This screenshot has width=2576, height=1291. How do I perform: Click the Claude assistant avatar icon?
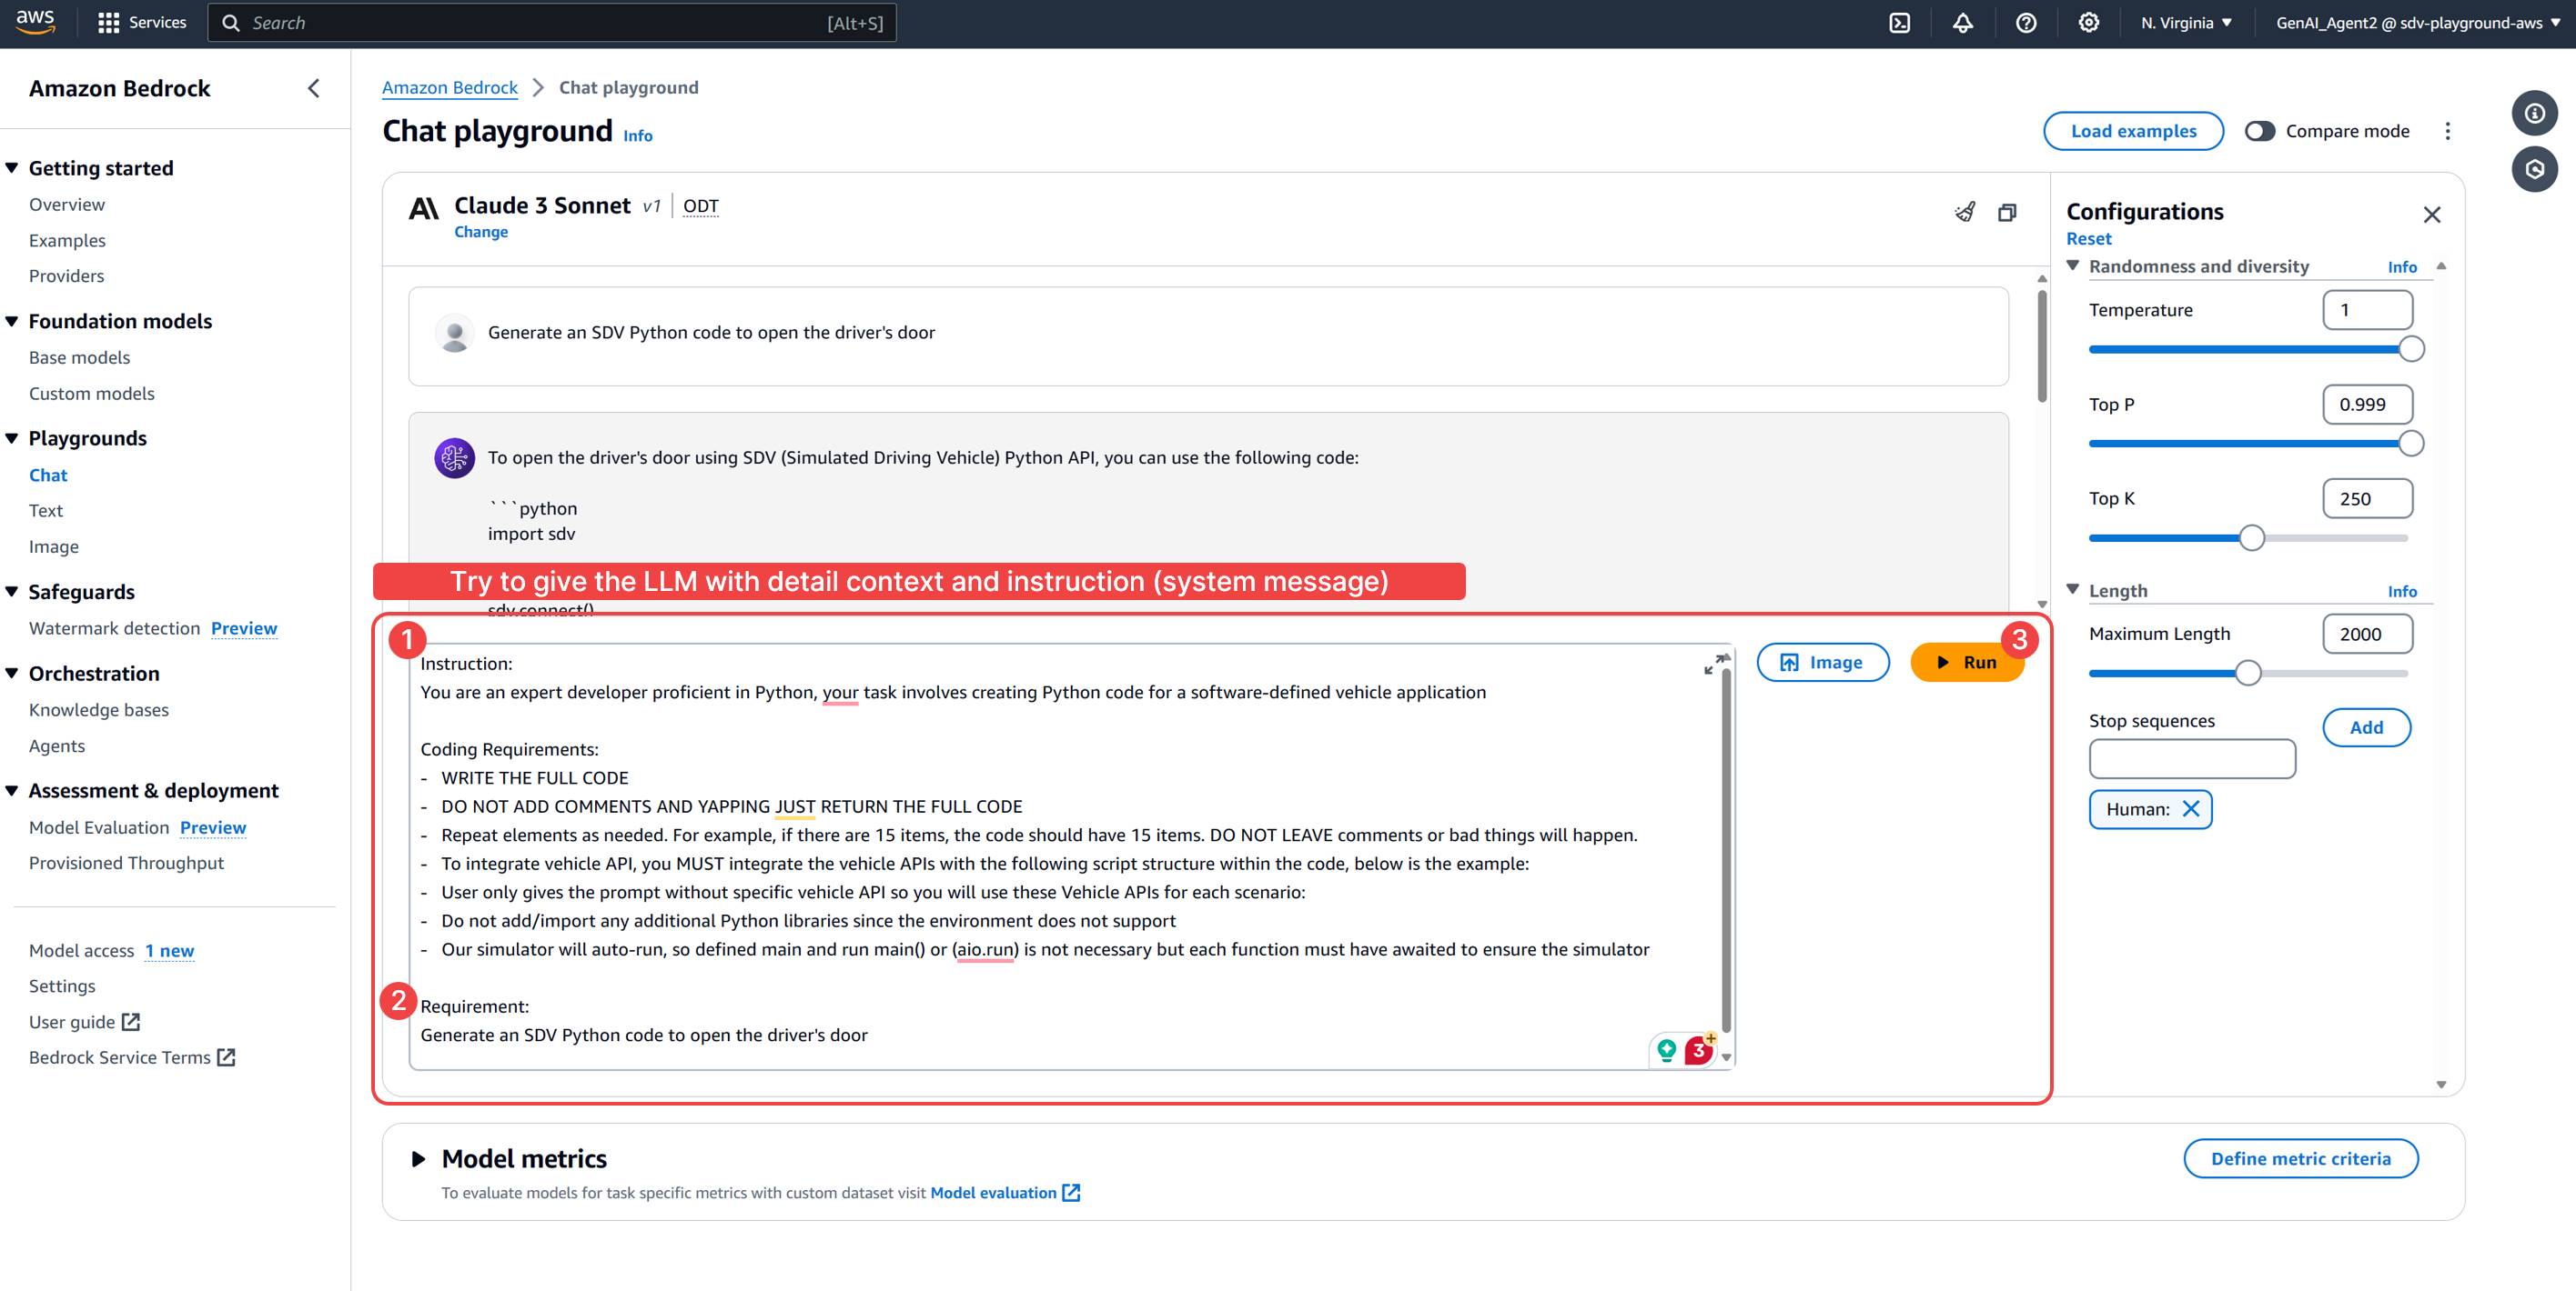457,457
